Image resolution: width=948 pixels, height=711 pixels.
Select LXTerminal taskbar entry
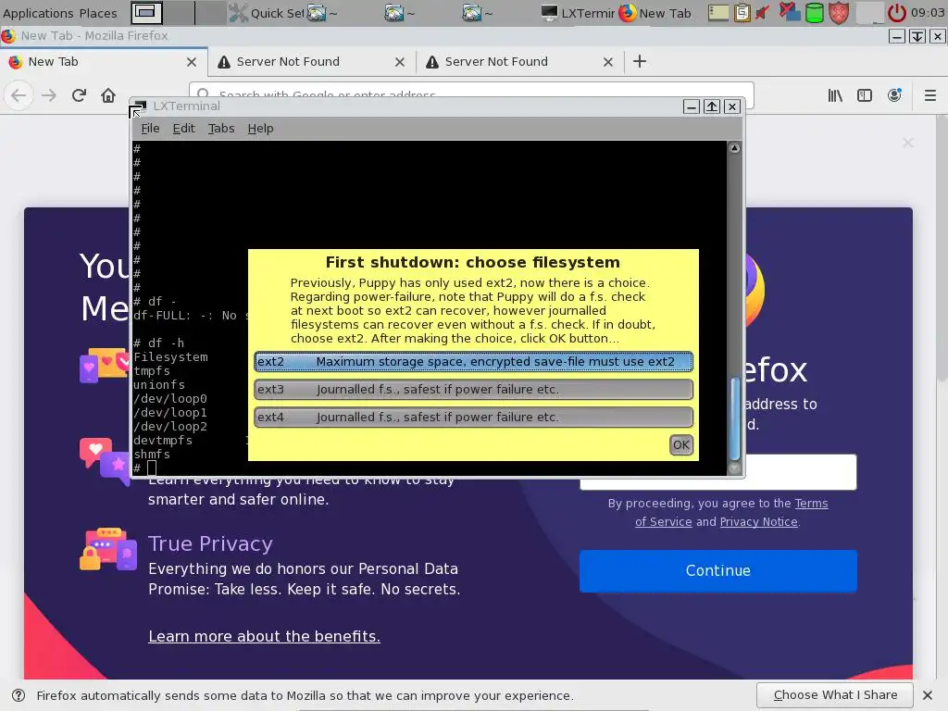click(x=578, y=13)
